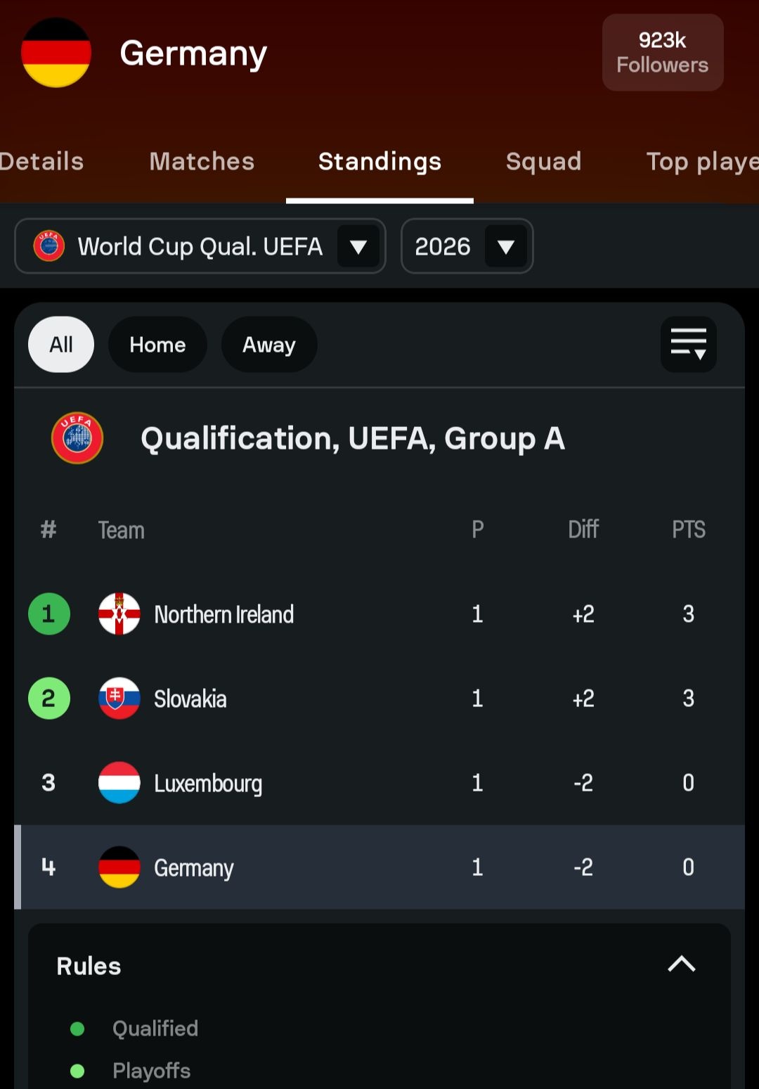This screenshot has height=1089, width=759.
Task: Select the All standings filter
Action: click(x=61, y=344)
